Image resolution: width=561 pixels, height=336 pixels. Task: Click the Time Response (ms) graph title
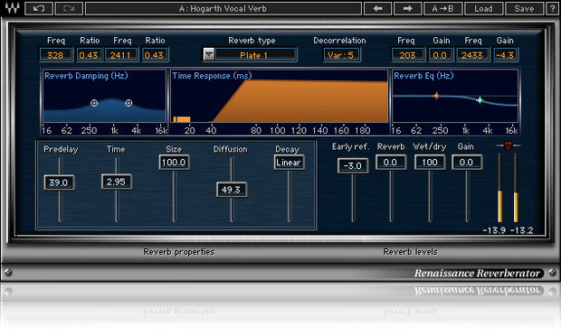click(x=212, y=76)
